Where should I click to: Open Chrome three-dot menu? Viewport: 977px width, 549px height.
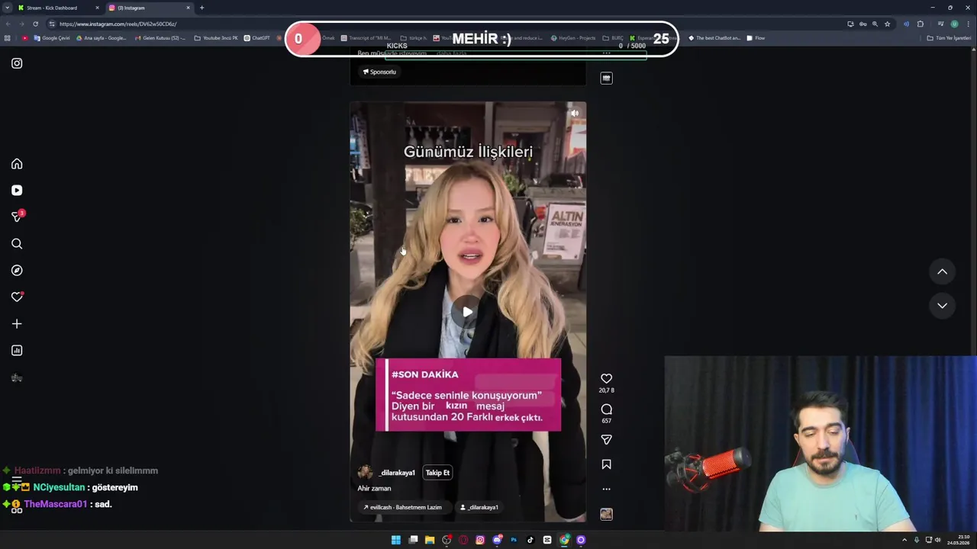968,24
